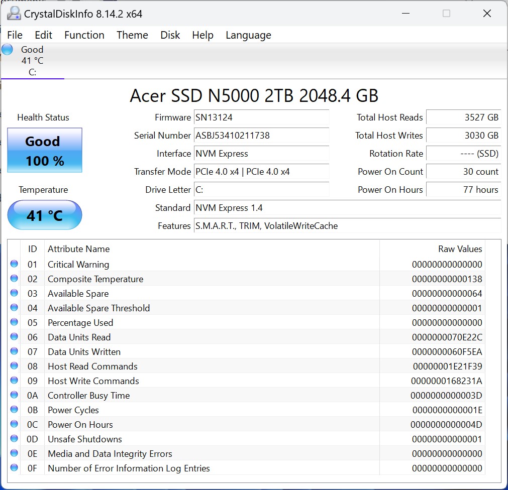Click the Raw Values column header
Image resolution: width=508 pixels, height=490 pixels.
[460, 249]
